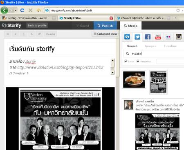Choose the Instagram media source
184x150 pixels.
[179, 37]
